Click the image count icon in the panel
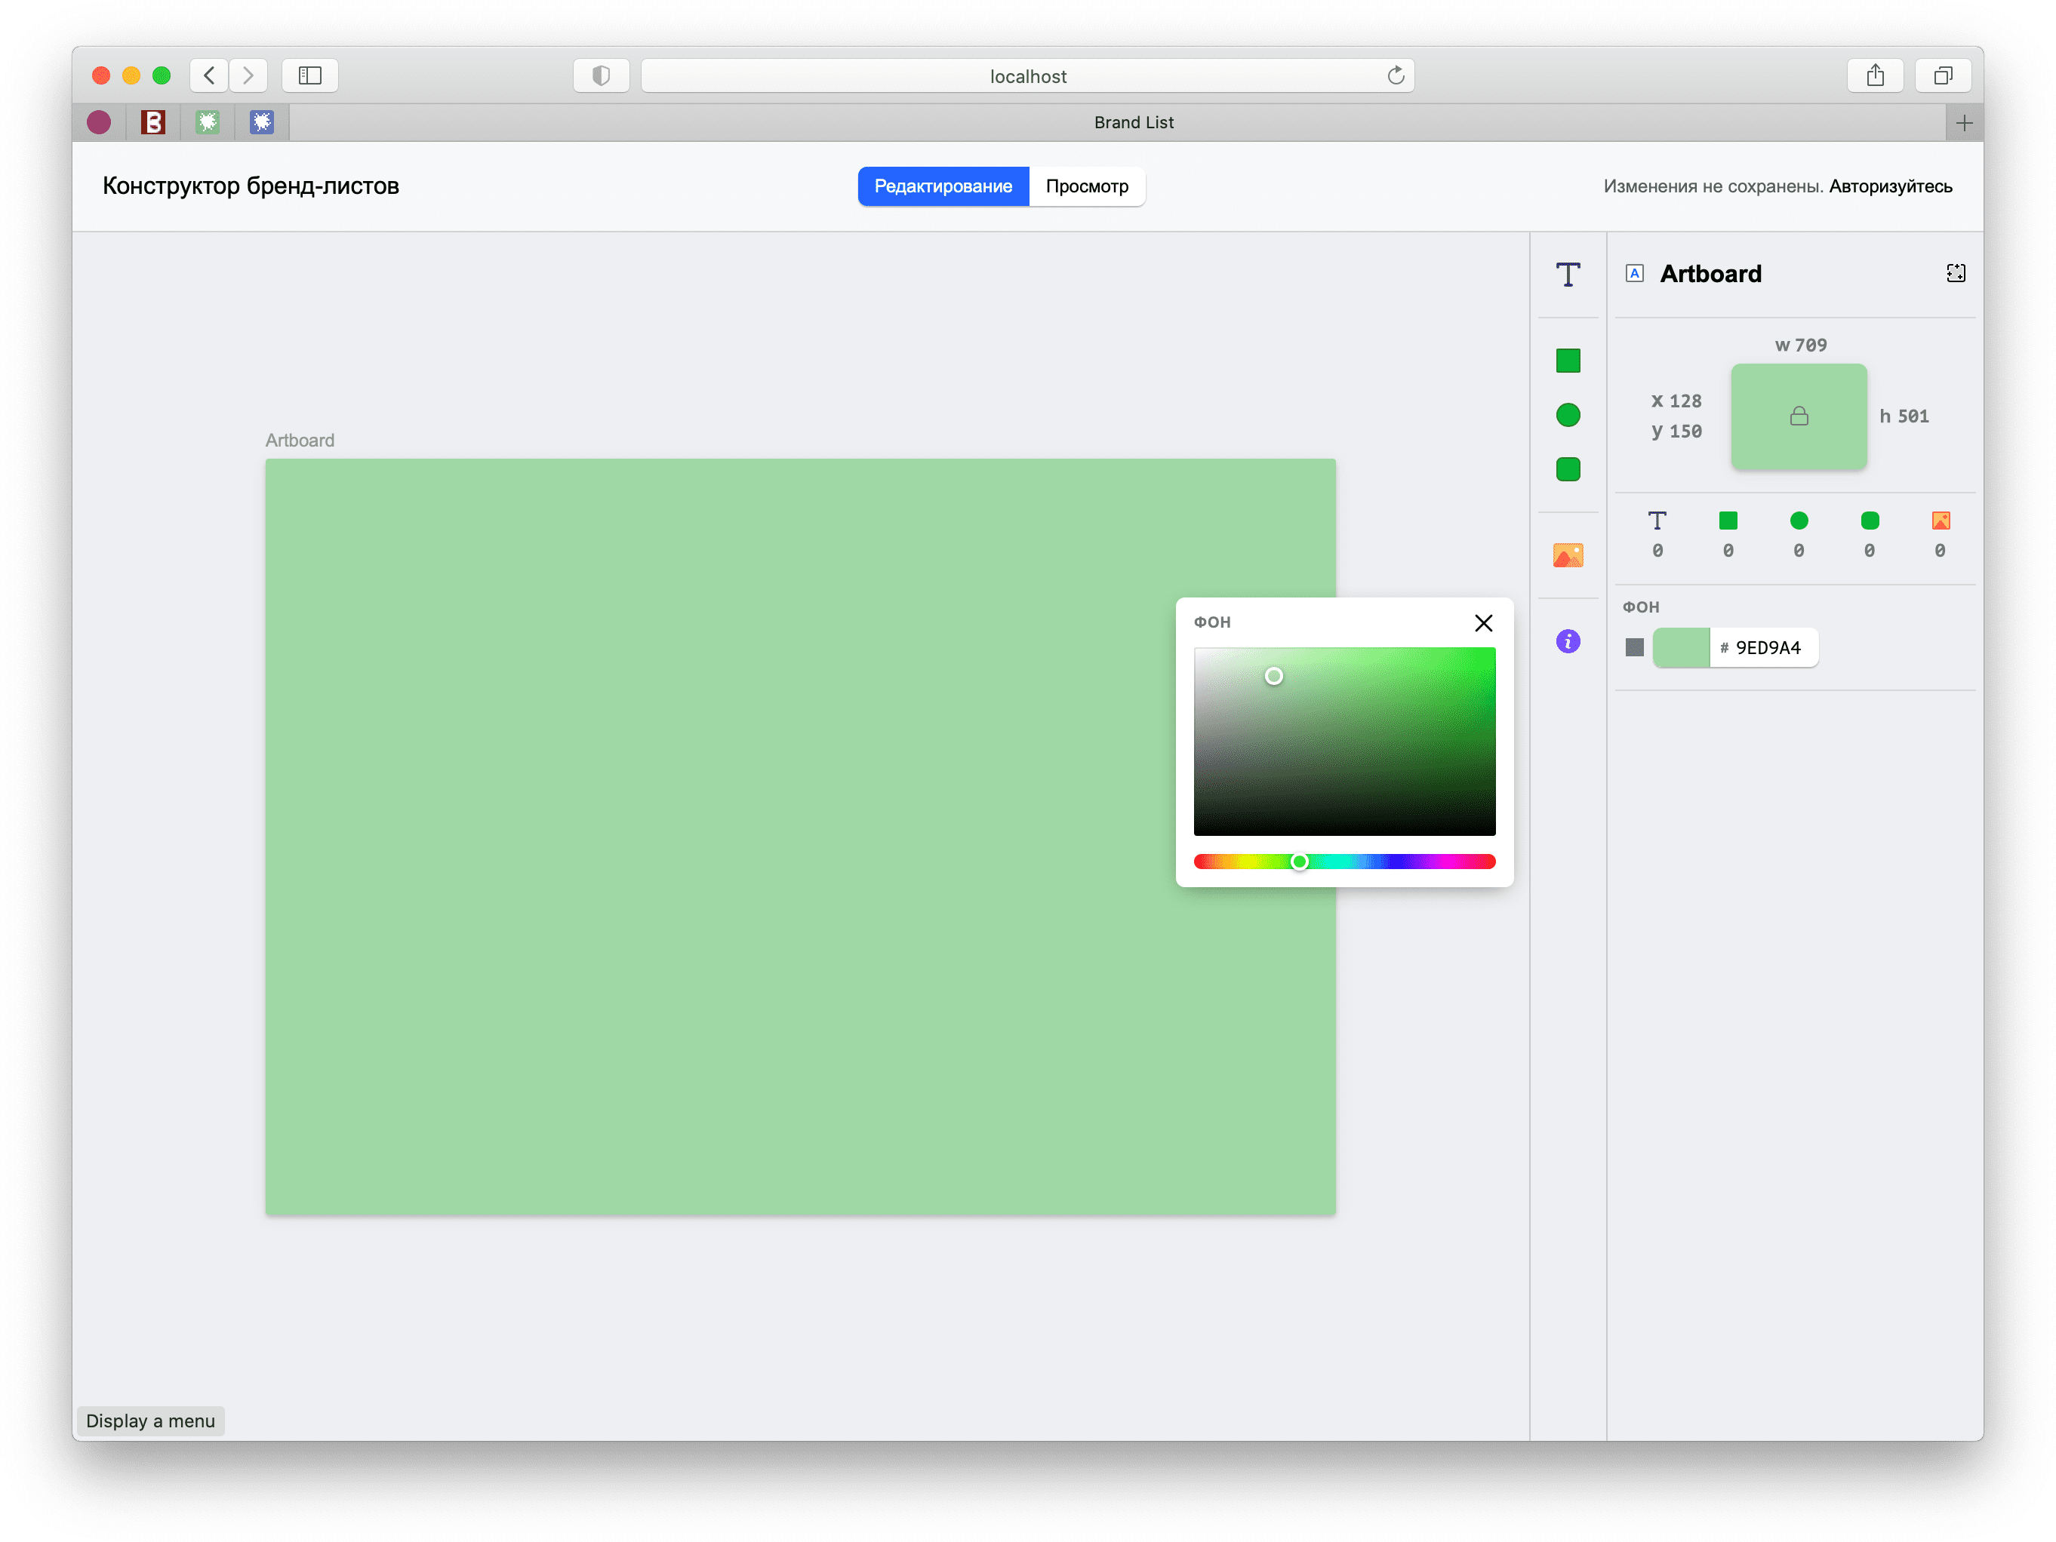Viewport: 2056px width, 1542px height. click(x=1940, y=521)
